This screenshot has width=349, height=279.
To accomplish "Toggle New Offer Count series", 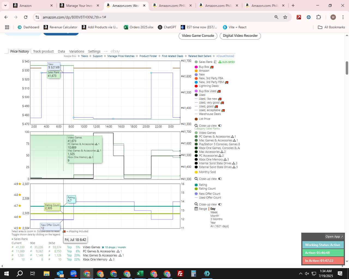I will coord(207,194).
